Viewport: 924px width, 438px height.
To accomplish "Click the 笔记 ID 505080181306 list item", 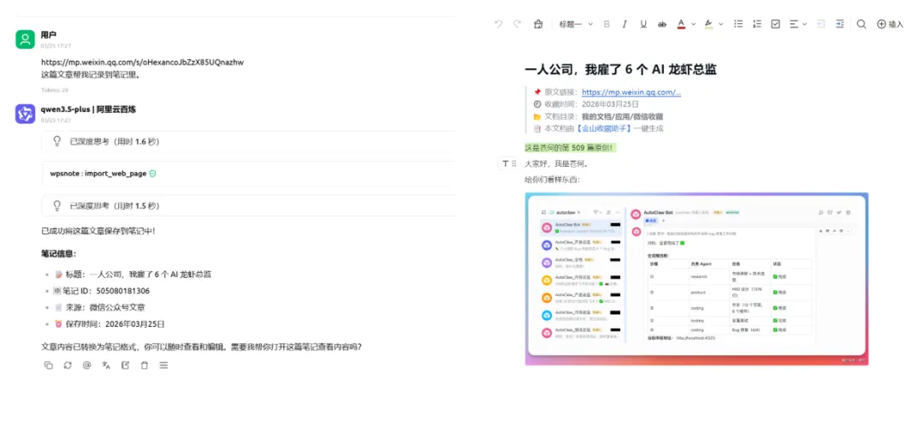I will (101, 291).
